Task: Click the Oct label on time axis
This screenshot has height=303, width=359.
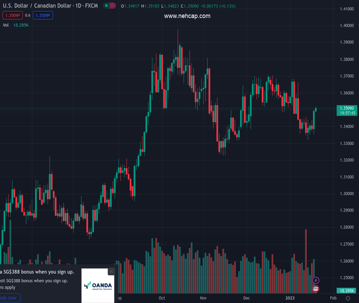Action: click(x=162, y=298)
